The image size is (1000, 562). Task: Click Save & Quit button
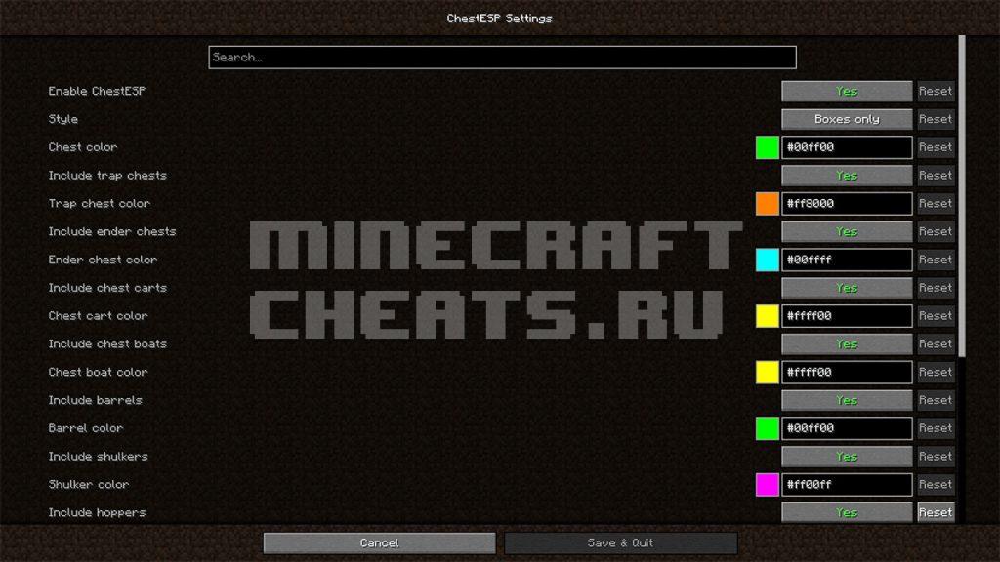[x=620, y=542]
